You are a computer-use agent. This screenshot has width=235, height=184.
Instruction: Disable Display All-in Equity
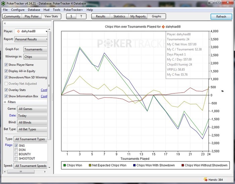coord(6,71)
